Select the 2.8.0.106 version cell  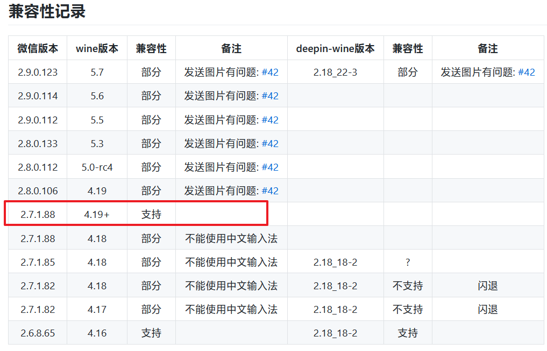[38, 191]
